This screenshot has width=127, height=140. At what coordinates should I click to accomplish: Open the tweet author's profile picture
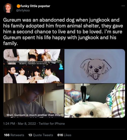pyautogui.click(x=8, y=8)
